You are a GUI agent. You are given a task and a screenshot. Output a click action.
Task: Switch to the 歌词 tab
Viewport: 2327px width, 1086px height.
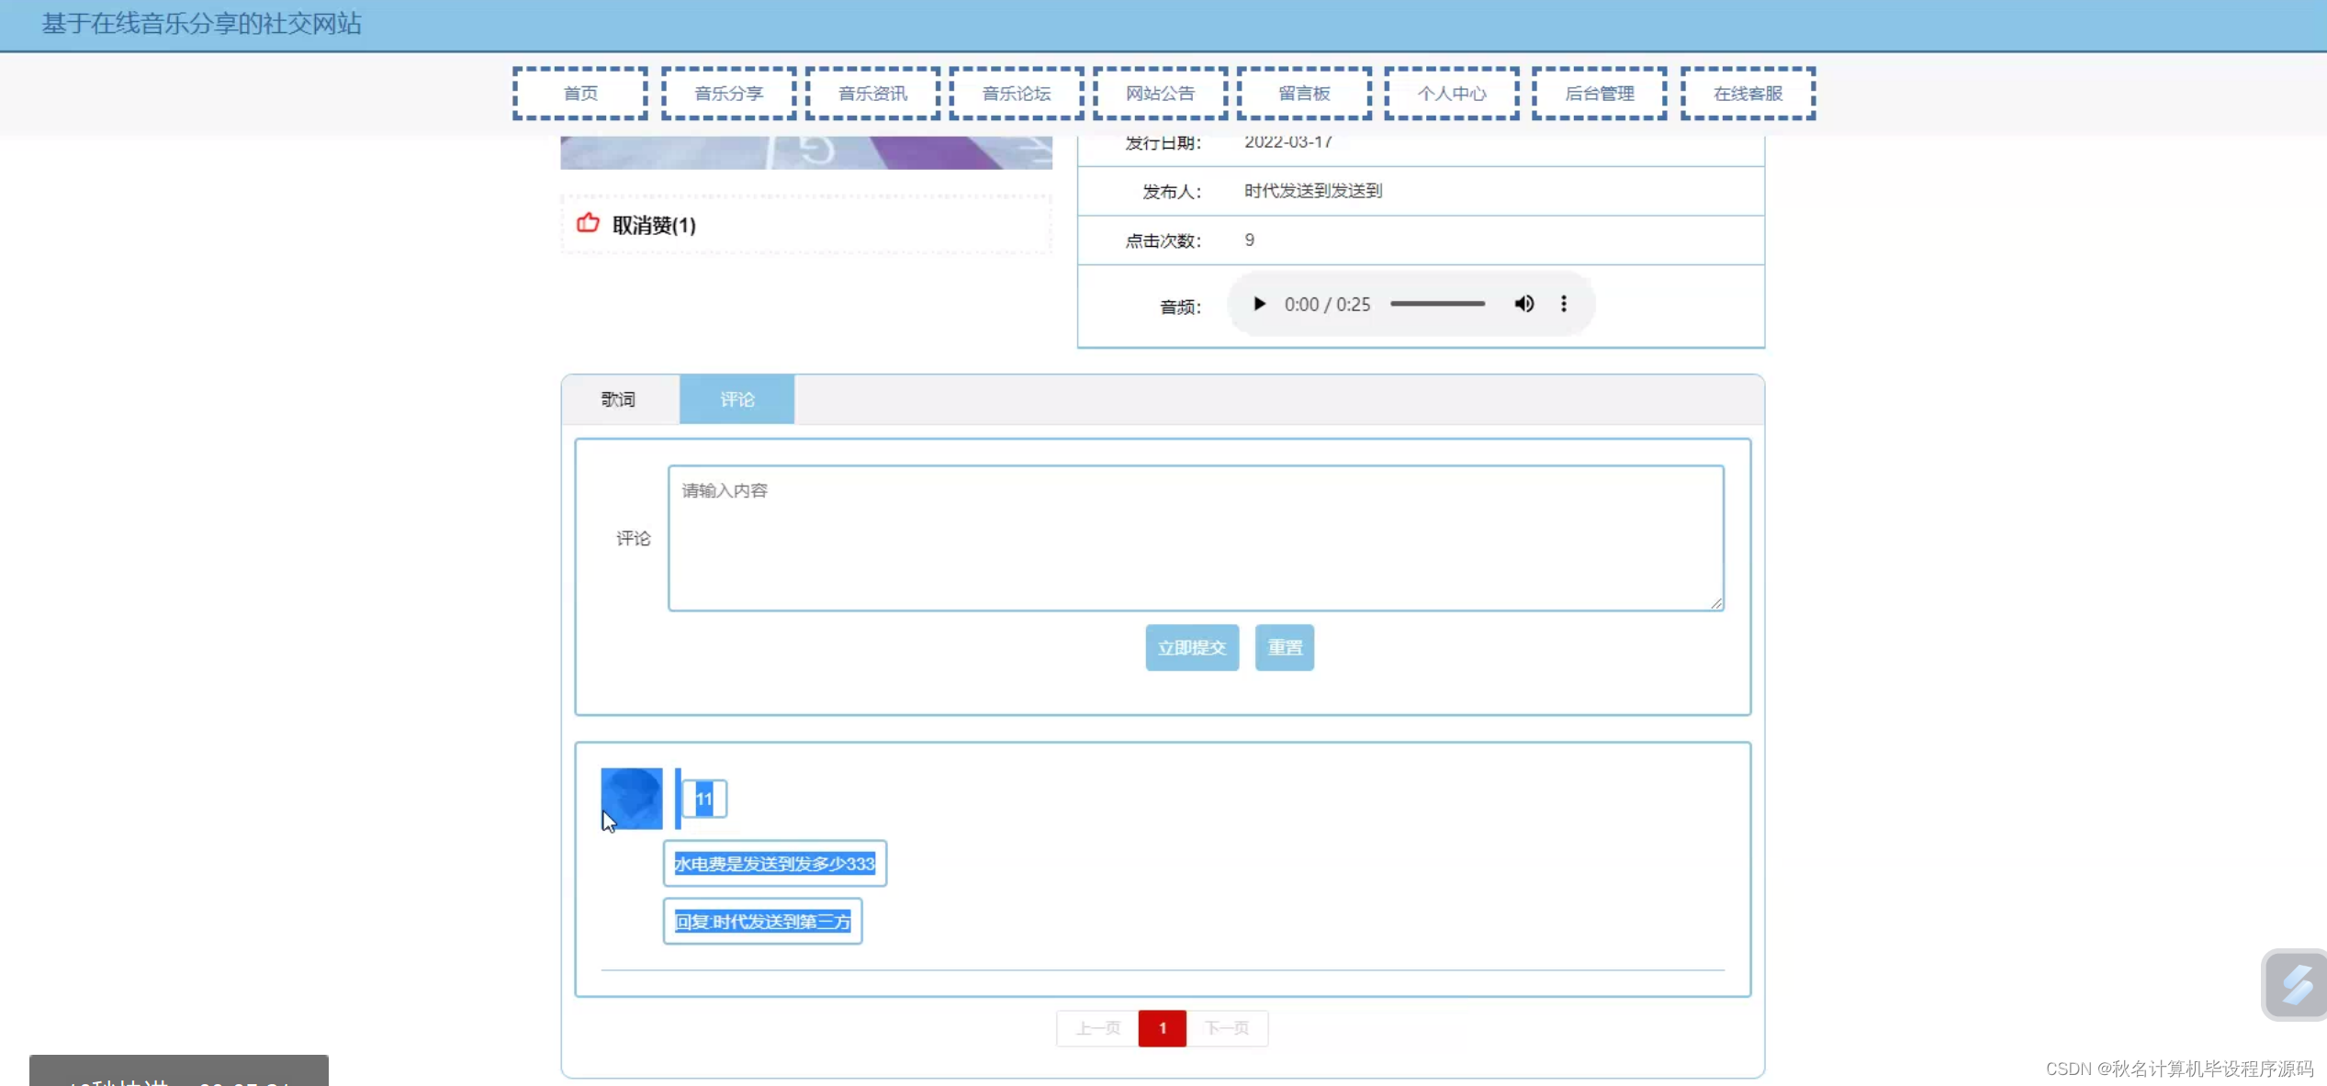click(619, 399)
